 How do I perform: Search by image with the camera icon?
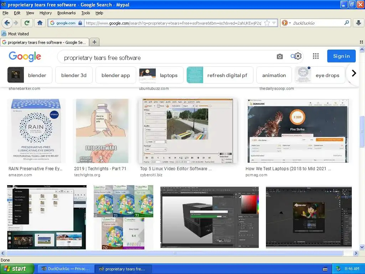[x=279, y=56]
